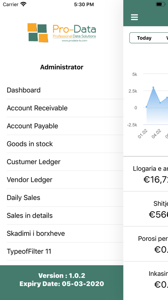Click the Shitje summary card
The height and width of the screenshot is (300, 168).
(x=146, y=209)
